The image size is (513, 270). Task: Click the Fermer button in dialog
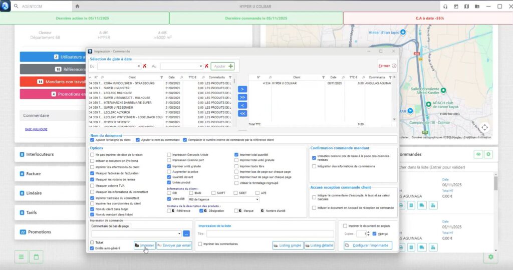tap(387, 66)
